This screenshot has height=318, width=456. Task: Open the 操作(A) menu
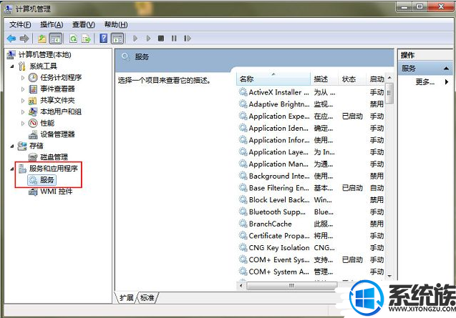52,25
